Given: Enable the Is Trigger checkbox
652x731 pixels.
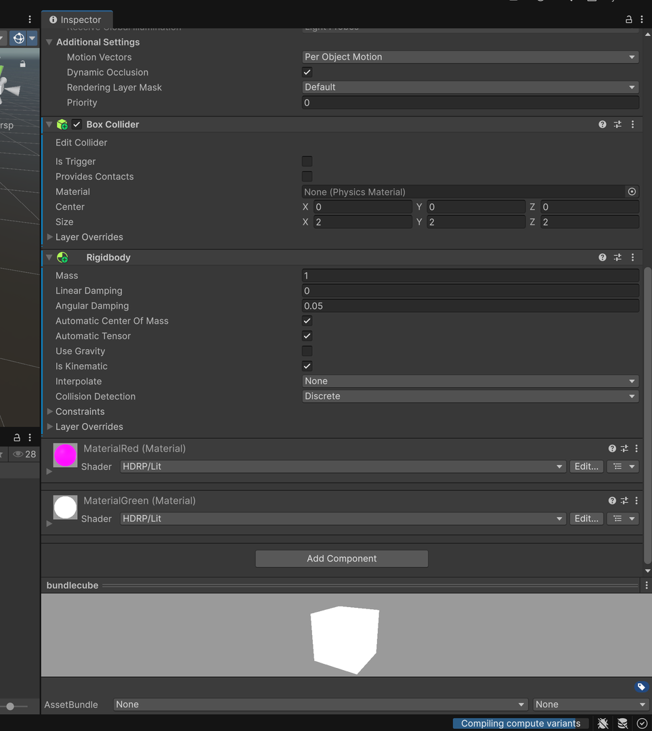Looking at the screenshot, I should click(307, 161).
